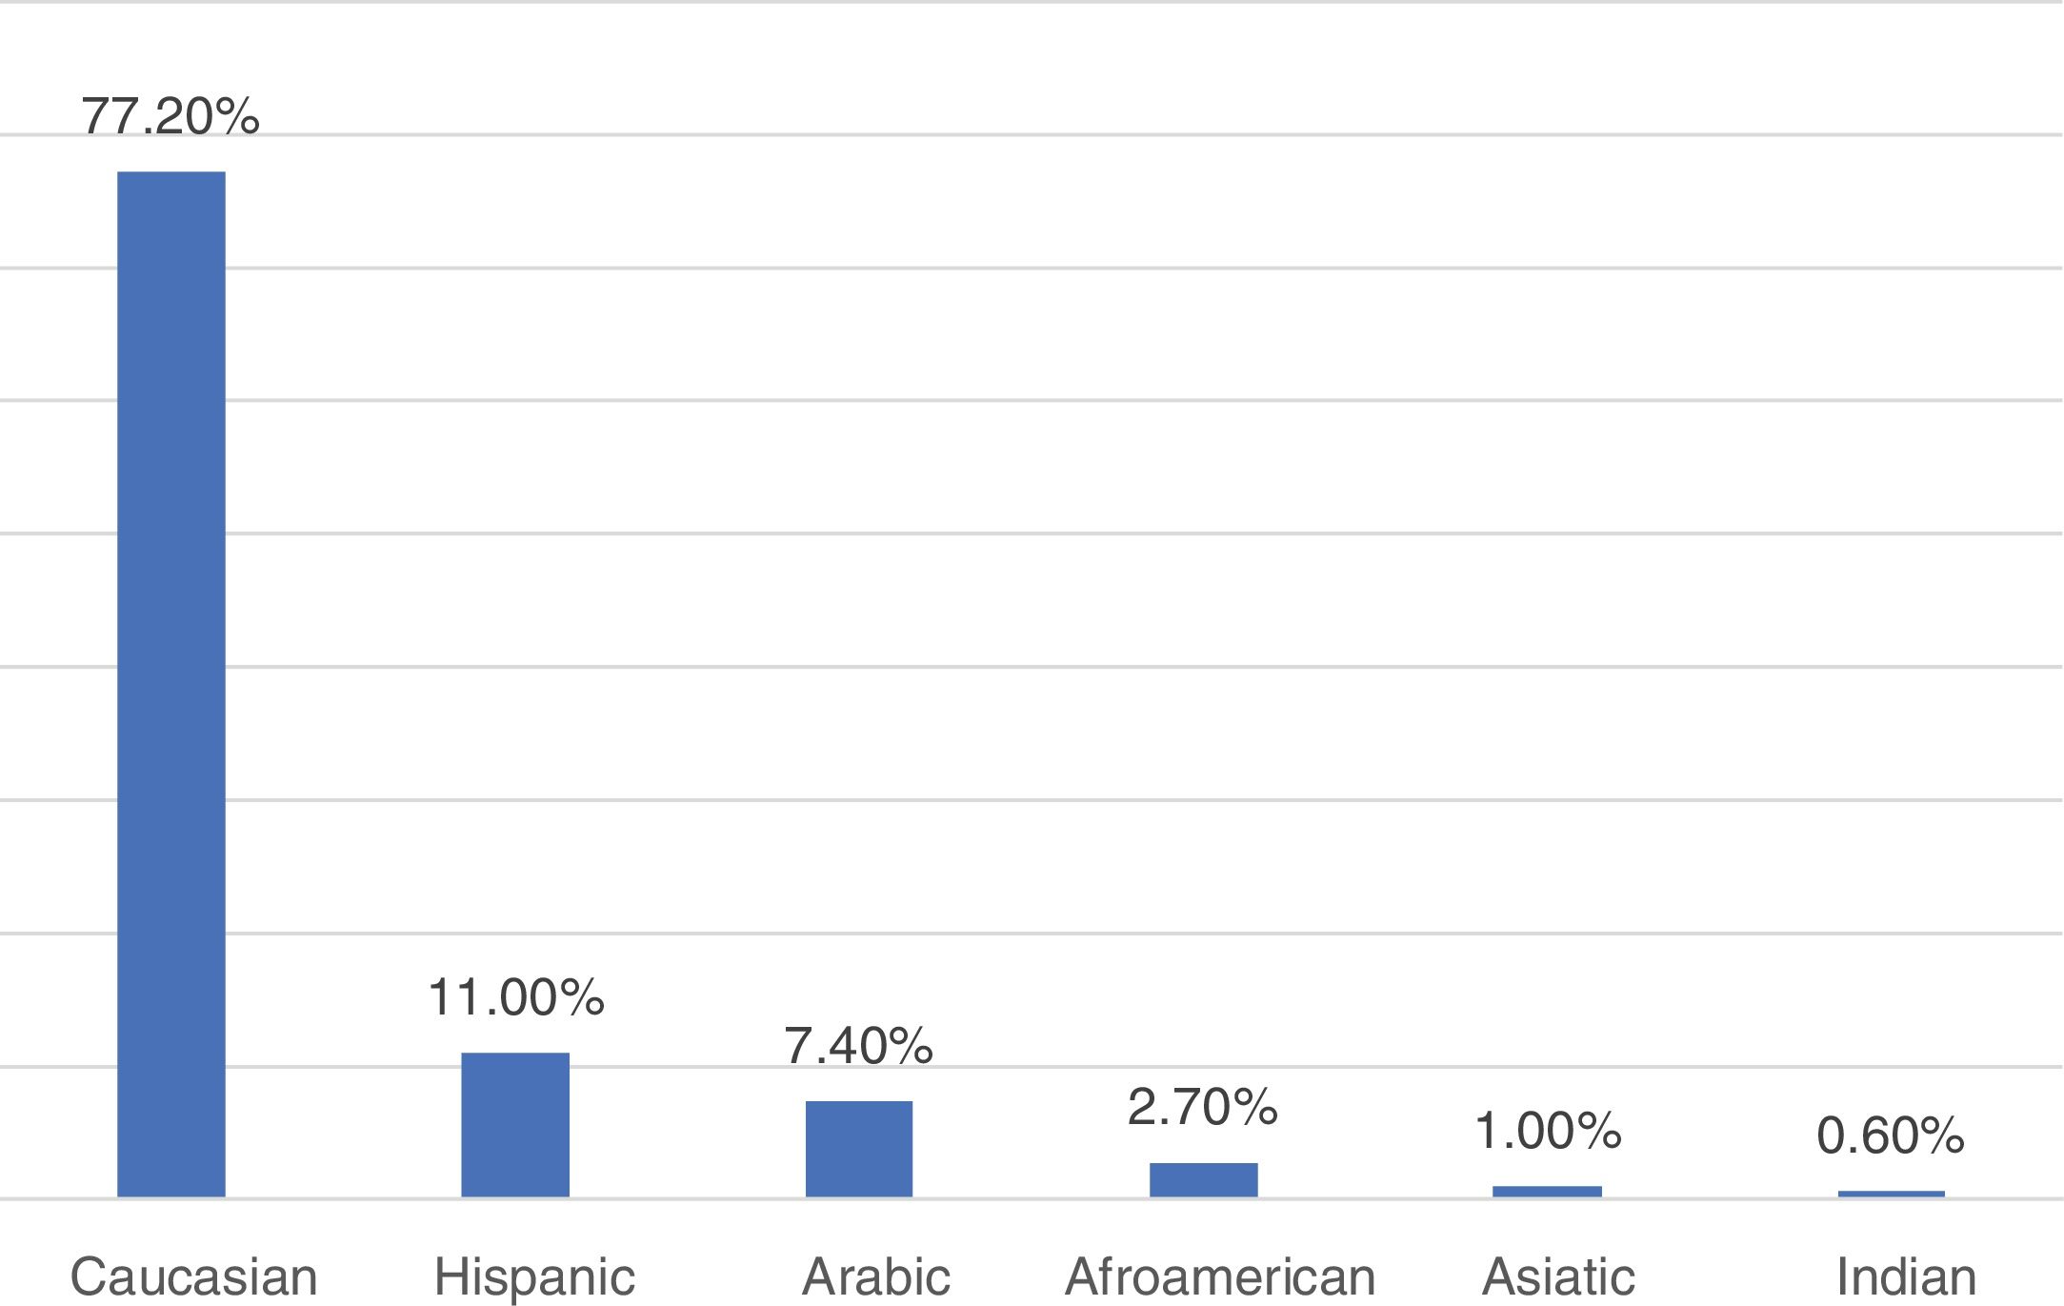Click the empty plot area above Asiatic bar
Image resolution: width=2064 pixels, height=1306 pixels.
point(1547,667)
